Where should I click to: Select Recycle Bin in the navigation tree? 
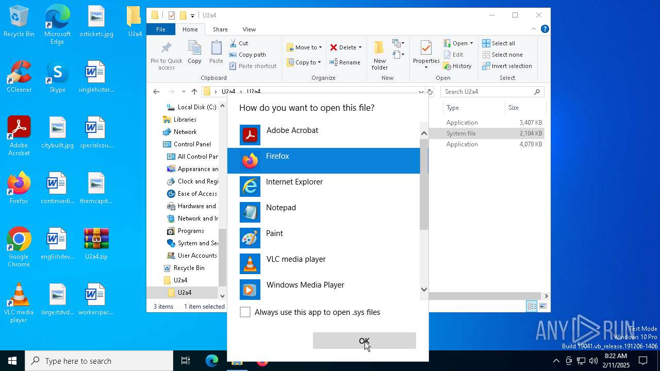pos(189,268)
